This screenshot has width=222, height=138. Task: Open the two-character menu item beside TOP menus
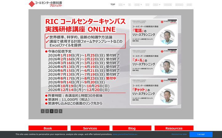tap(129, 5)
